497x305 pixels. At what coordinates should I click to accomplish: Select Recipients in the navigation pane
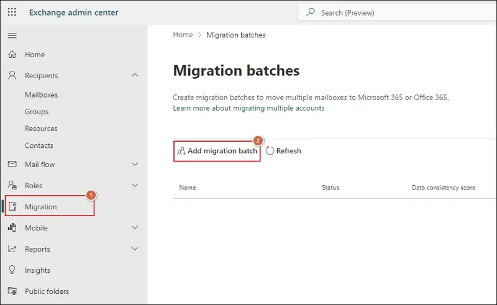pyautogui.click(x=42, y=76)
